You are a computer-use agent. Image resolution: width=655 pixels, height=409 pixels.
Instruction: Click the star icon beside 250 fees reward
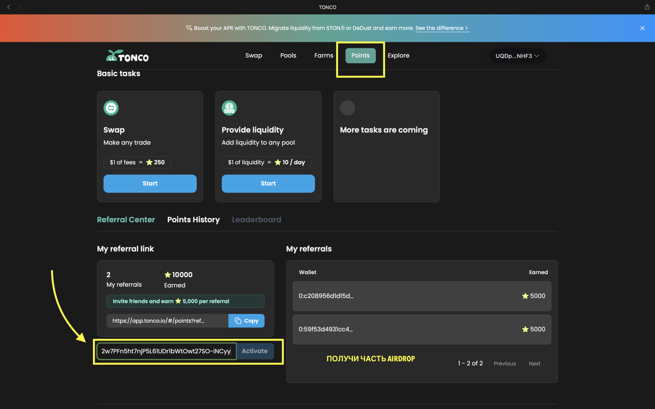tap(149, 162)
